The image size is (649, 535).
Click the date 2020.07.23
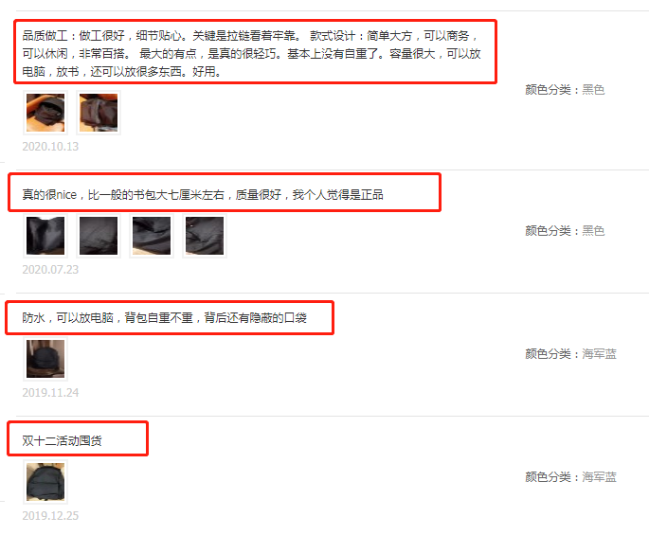click(50, 270)
